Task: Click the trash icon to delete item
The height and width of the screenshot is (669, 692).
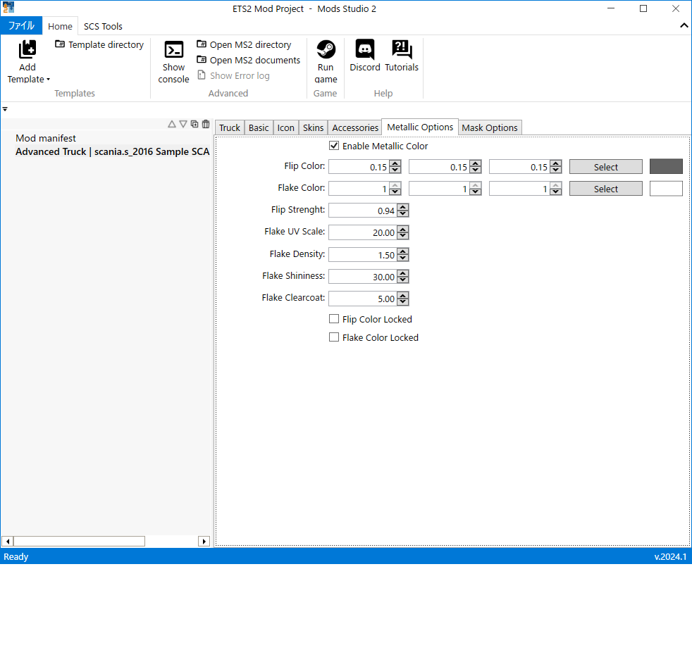Action: tap(206, 124)
